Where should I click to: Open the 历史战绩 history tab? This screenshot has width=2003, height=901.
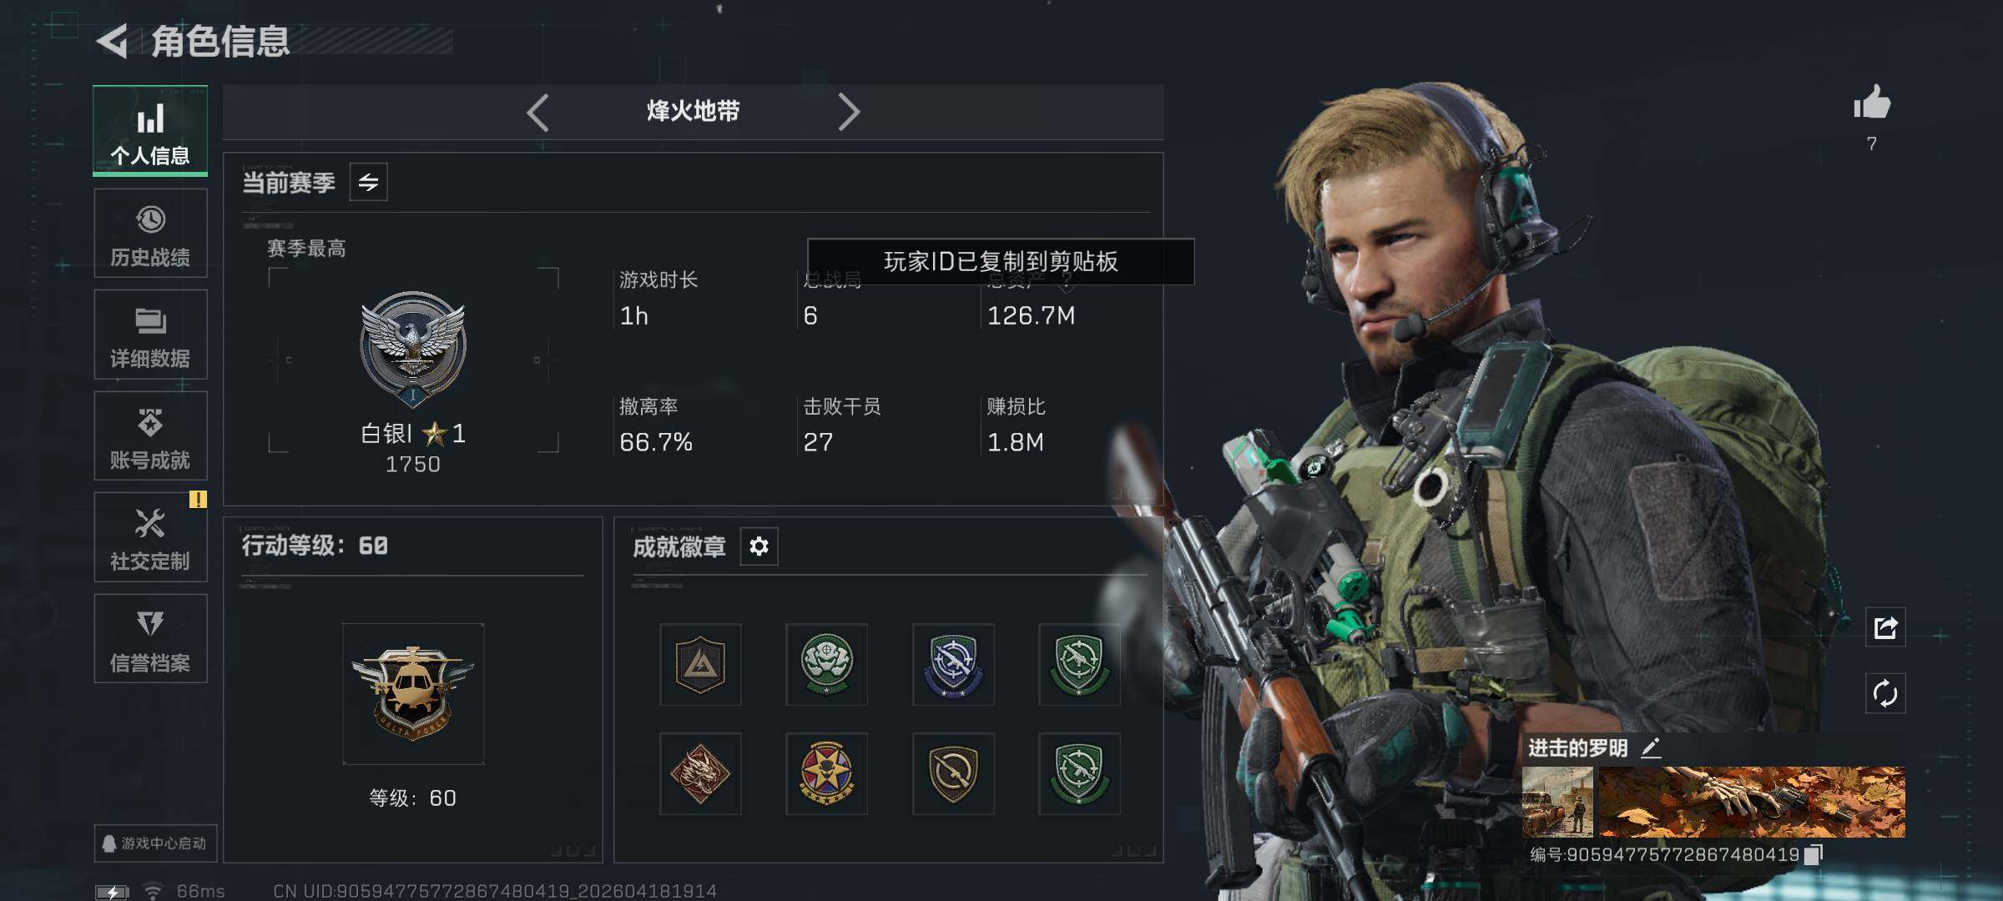150,234
